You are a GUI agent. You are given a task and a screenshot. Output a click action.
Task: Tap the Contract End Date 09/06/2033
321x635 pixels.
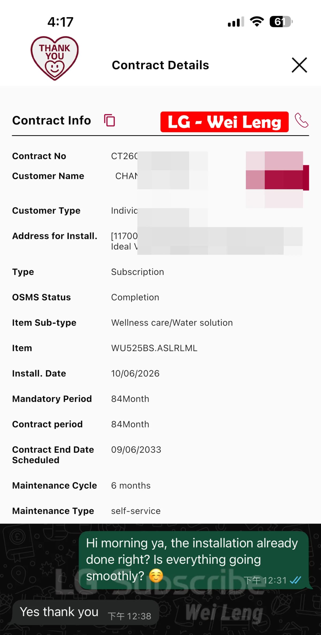click(x=136, y=449)
